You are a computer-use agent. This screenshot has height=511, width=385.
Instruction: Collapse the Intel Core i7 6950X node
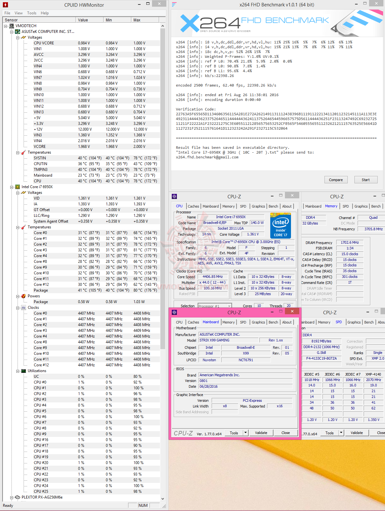point(12,187)
